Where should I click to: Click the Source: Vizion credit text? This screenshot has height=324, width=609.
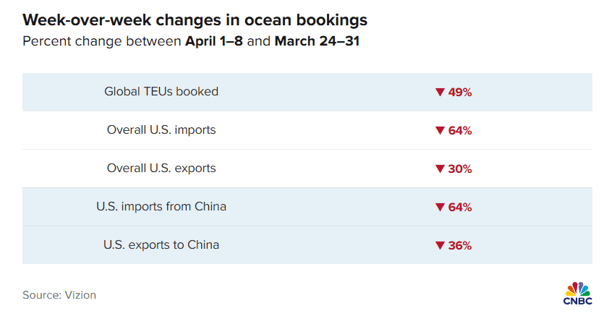click(x=59, y=295)
